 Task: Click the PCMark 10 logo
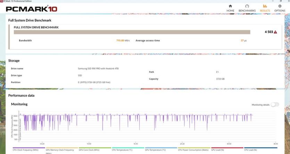pos(32,9)
